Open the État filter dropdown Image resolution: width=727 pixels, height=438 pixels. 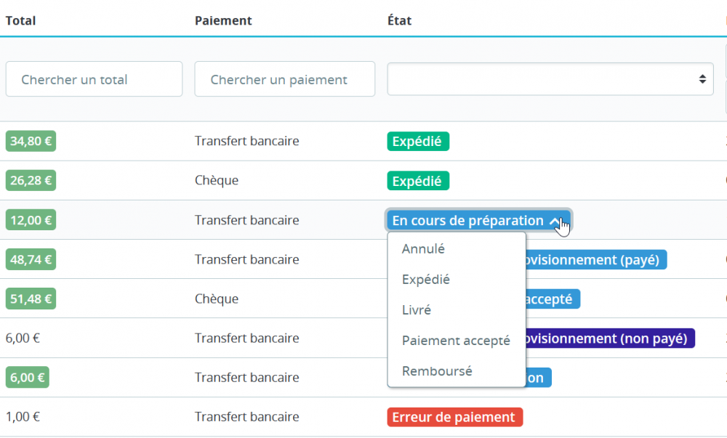pyautogui.click(x=550, y=78)
